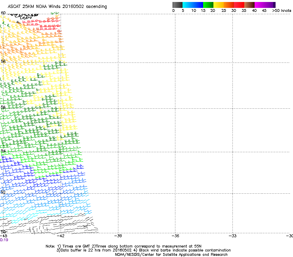This screenshot has height=257, width=293.
Task: Click the longitude label '-42'
Action: click(x=61, y=236)
